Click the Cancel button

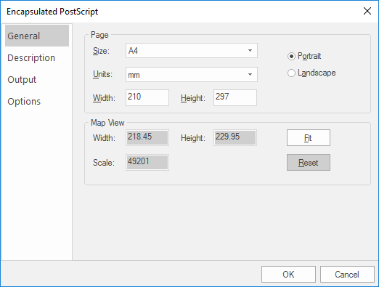pyautogui.click(x=347, y=275)
